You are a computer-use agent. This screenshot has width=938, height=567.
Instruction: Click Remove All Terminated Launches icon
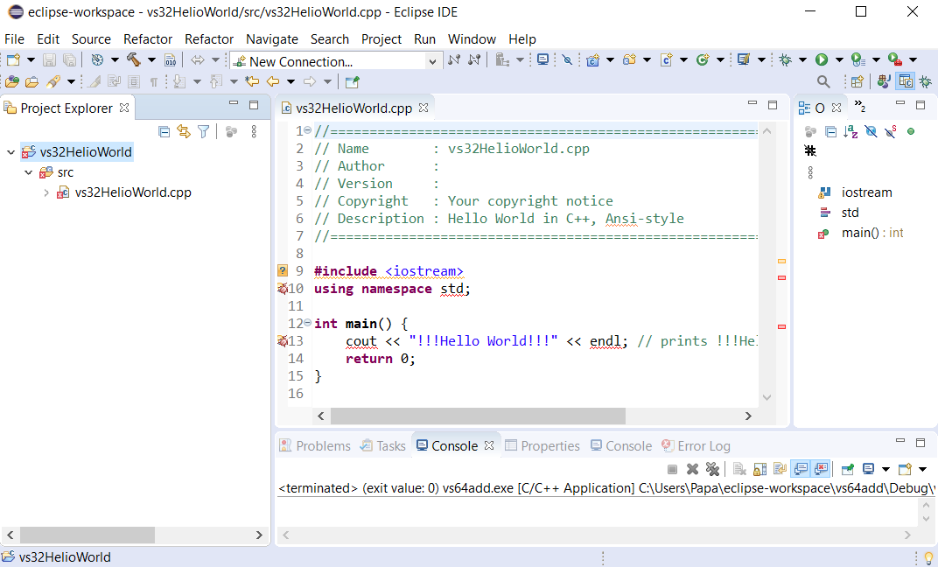click(x=712, y=469)
